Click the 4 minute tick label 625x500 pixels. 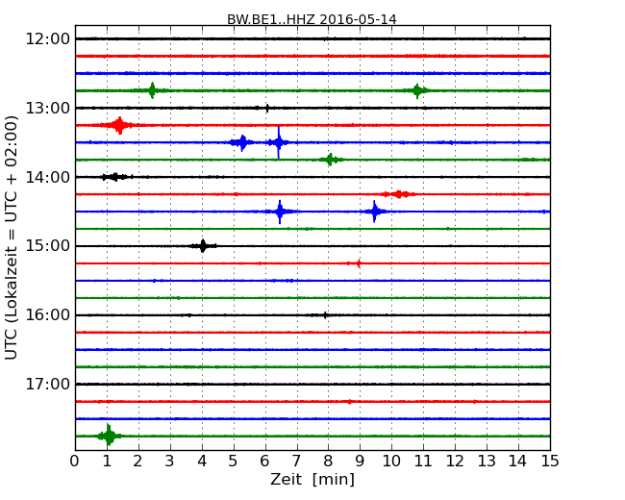[202, 462]
